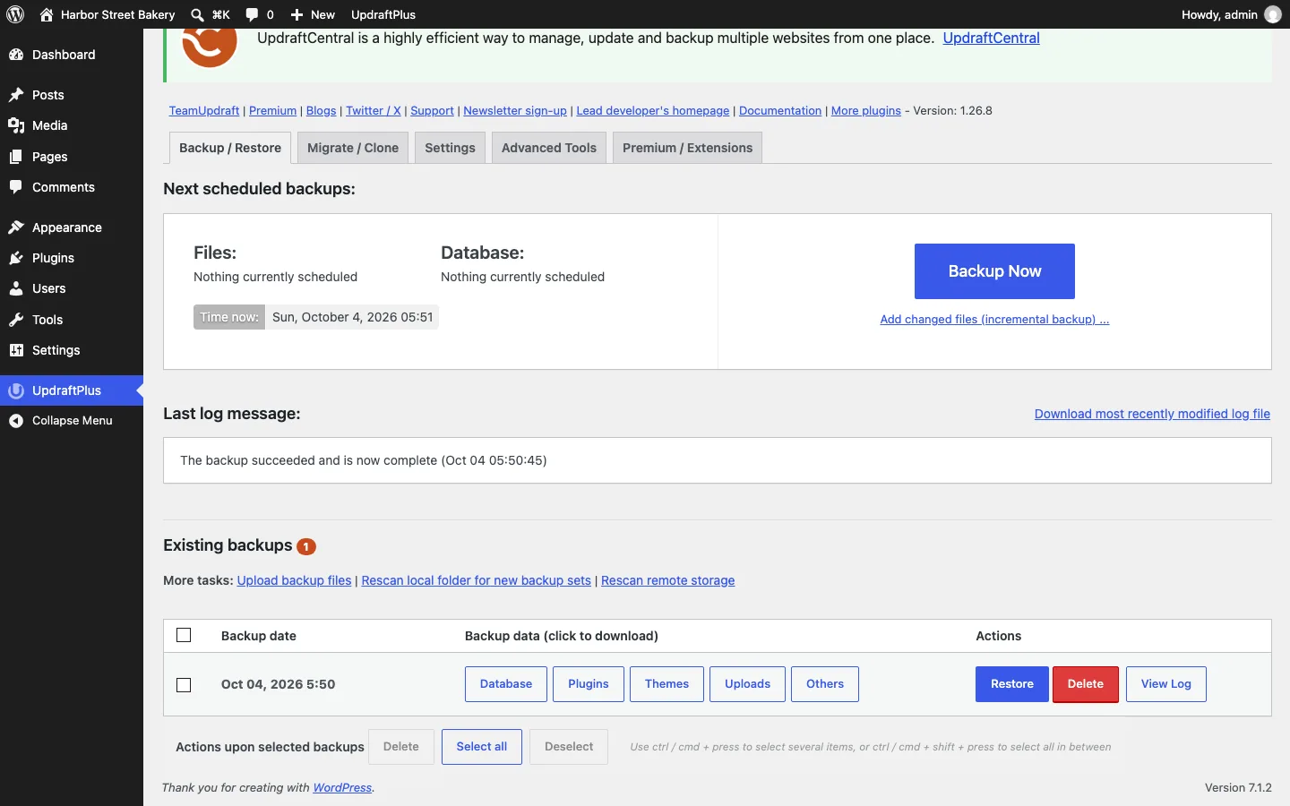Viewport: 1290px width, 806px height.
Task: Check the Oct 04, 2026 5:50 backup checkbox
Action: click(x=184, y=685)
